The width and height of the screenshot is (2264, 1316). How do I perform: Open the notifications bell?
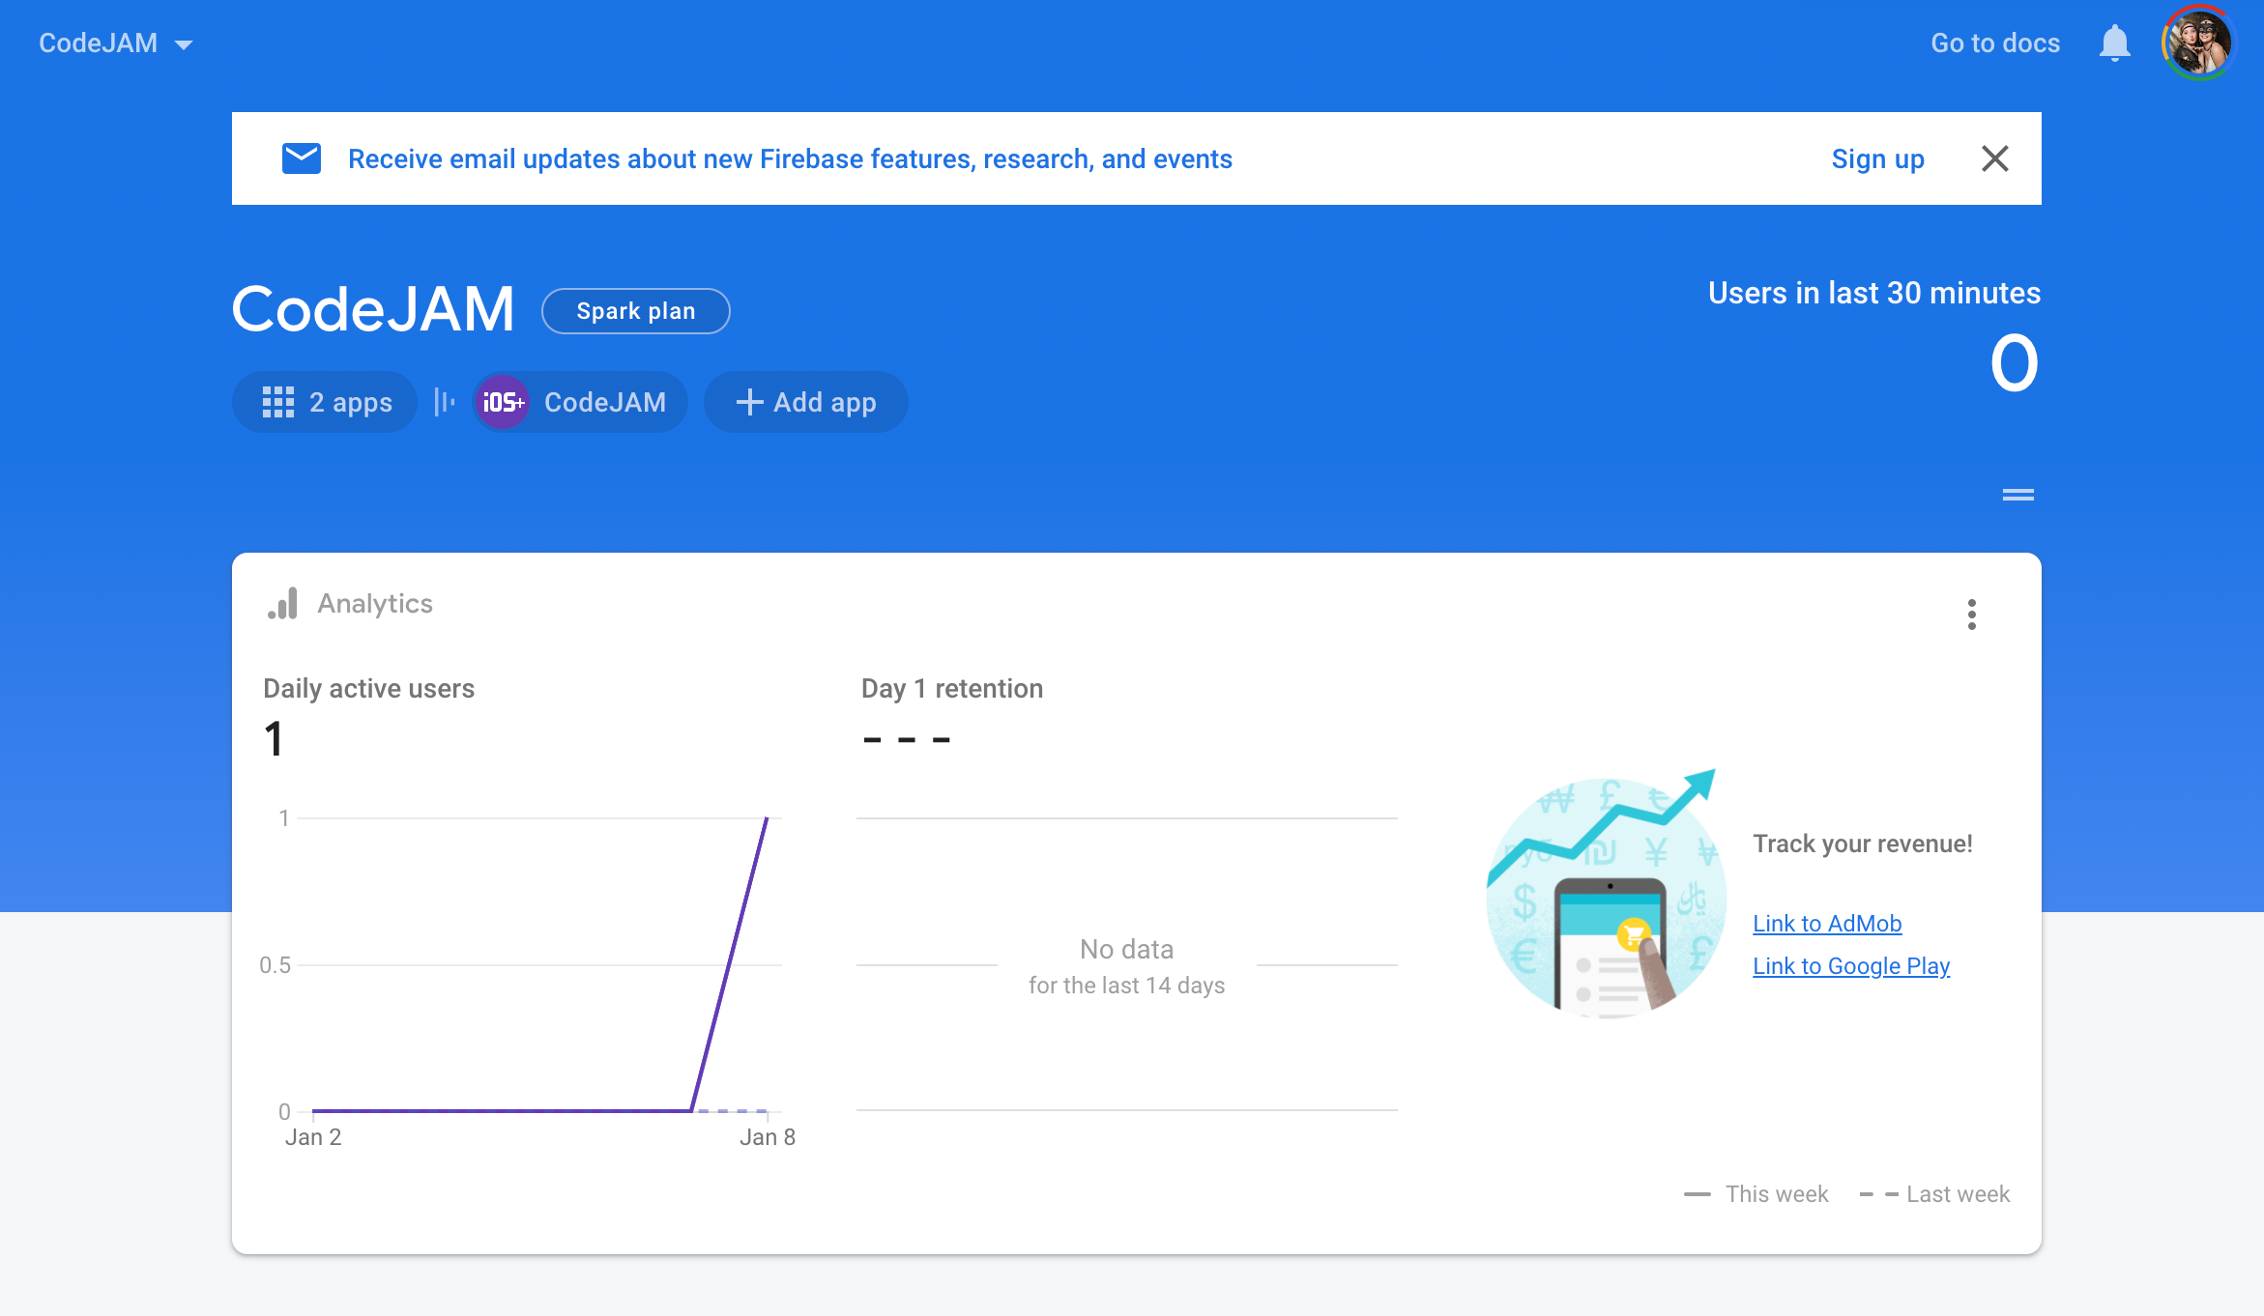(2114, 43)
